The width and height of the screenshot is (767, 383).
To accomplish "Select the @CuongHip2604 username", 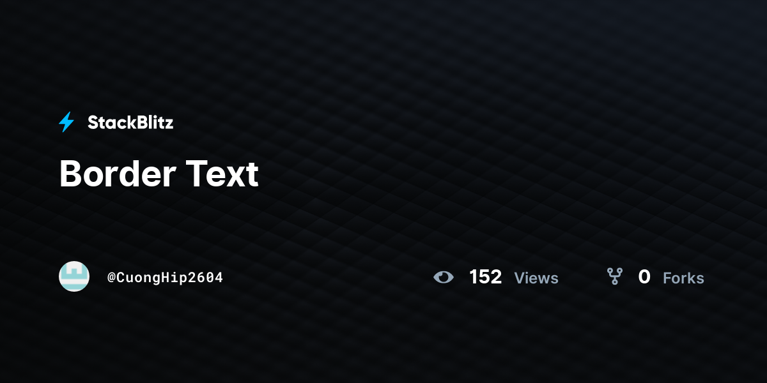I will pos(166,278).
